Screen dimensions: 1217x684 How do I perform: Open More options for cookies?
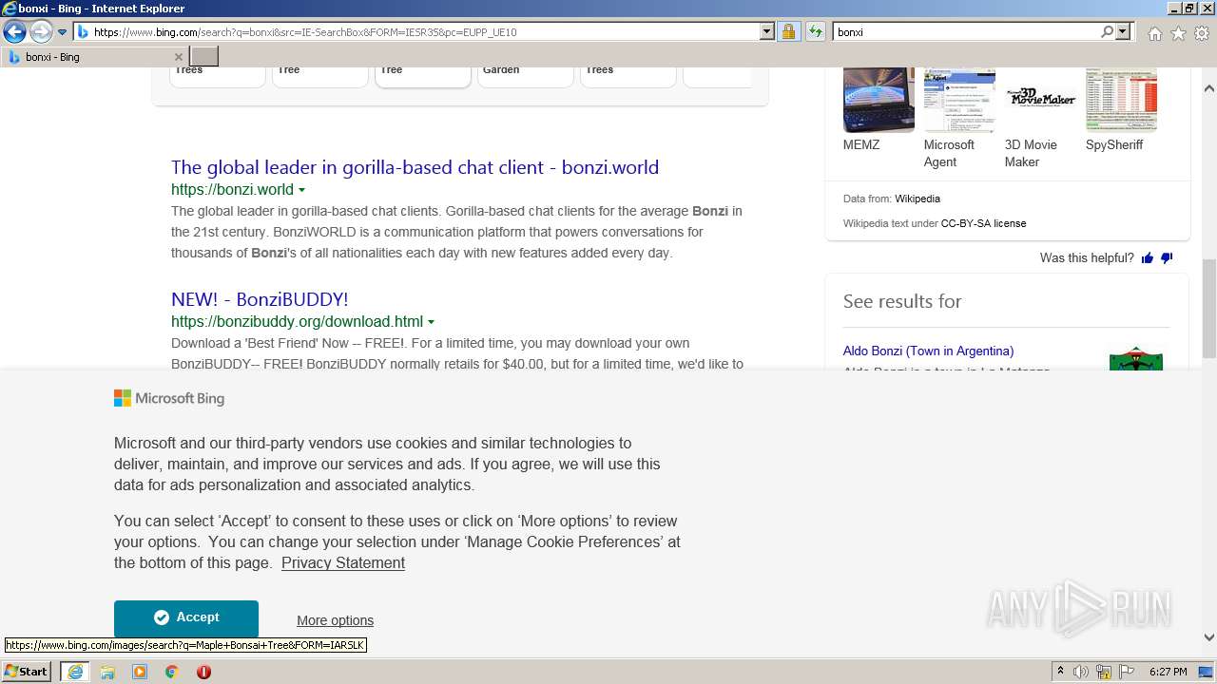[x=335, y=620]
